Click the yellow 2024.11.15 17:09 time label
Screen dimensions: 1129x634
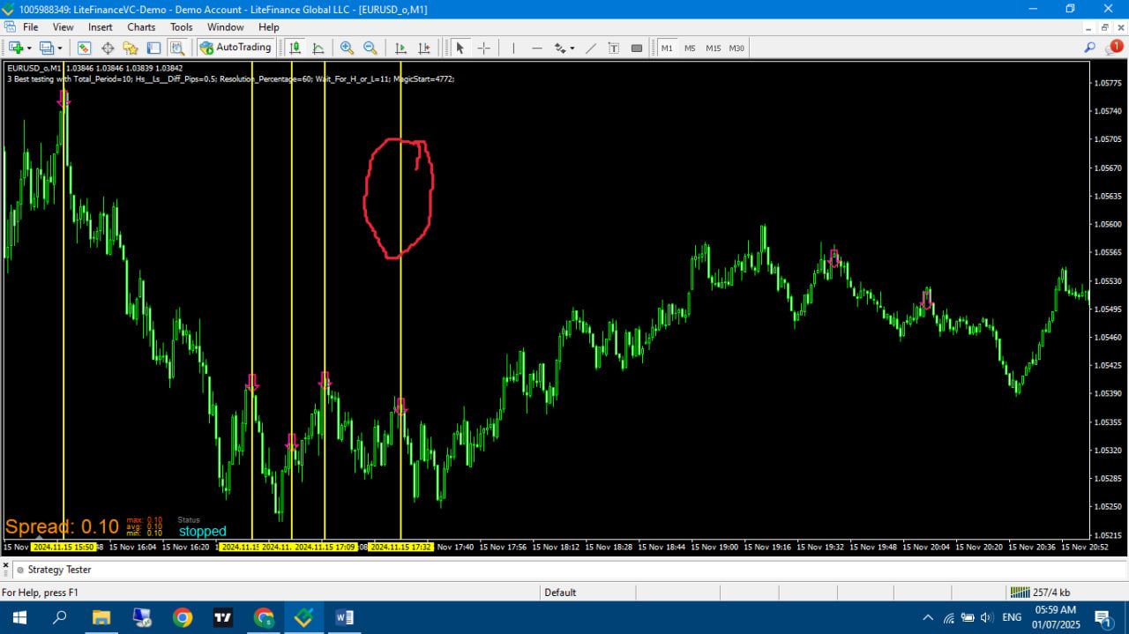[x=325, y=547]
